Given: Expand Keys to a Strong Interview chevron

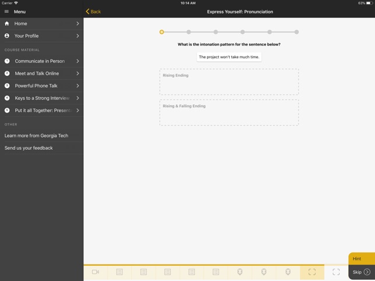Looking at the screenshot, I should click(78, 98).
